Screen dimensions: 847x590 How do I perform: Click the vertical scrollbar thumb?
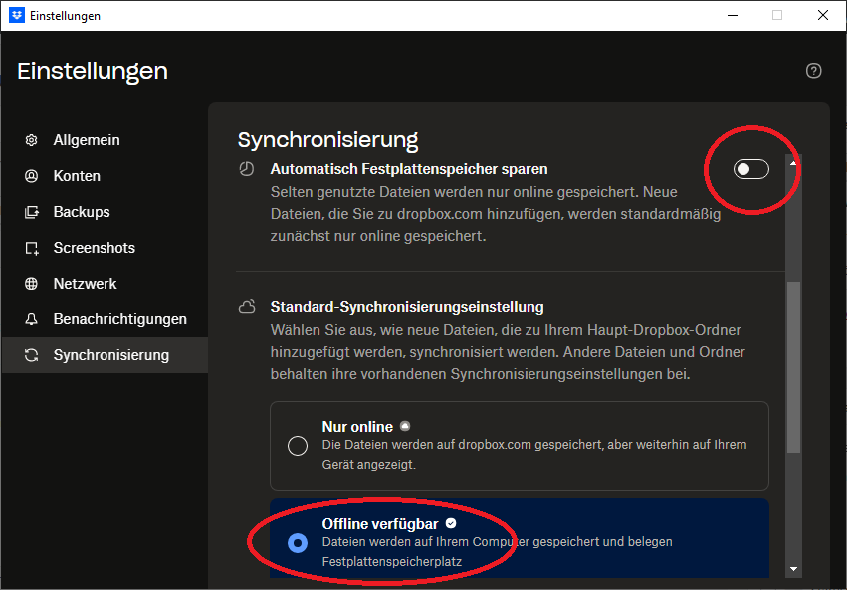pyautogui.click(x=793, y=366)
